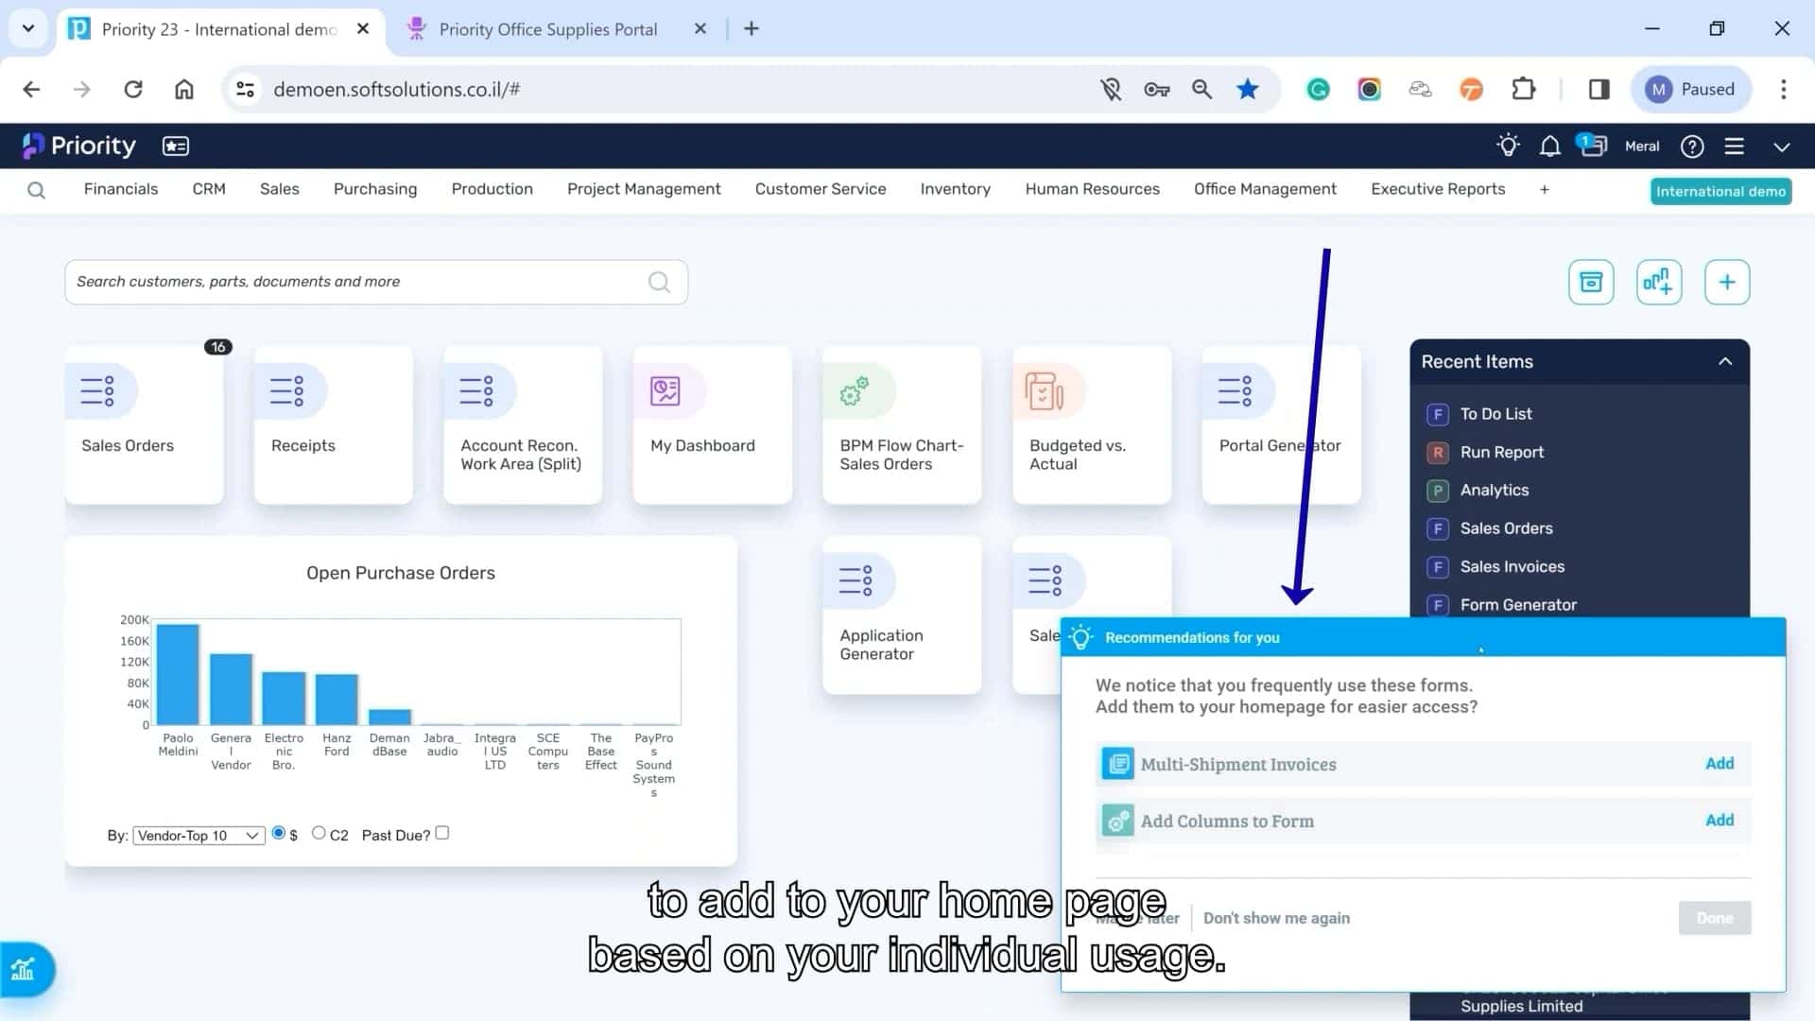1815x1021 pixels.
Task: Open the Application Generator tile
Action: pyautogui.click(x=902, y=614)
